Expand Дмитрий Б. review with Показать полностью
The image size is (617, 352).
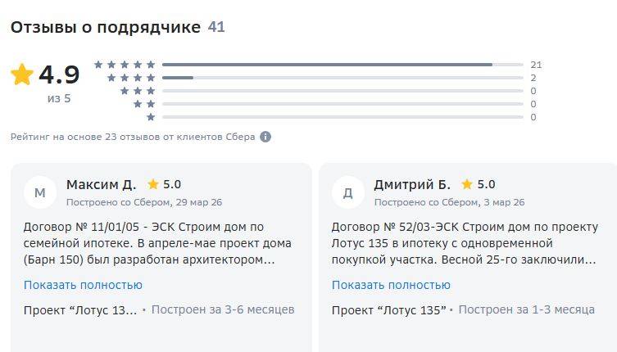pyautogui.click(x=391, y=285)
